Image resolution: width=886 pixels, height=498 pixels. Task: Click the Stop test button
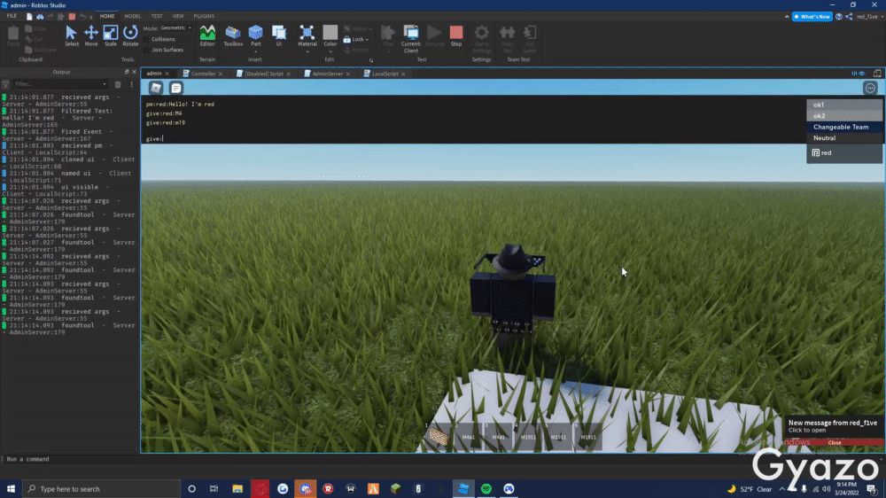(x=456, y=35)
